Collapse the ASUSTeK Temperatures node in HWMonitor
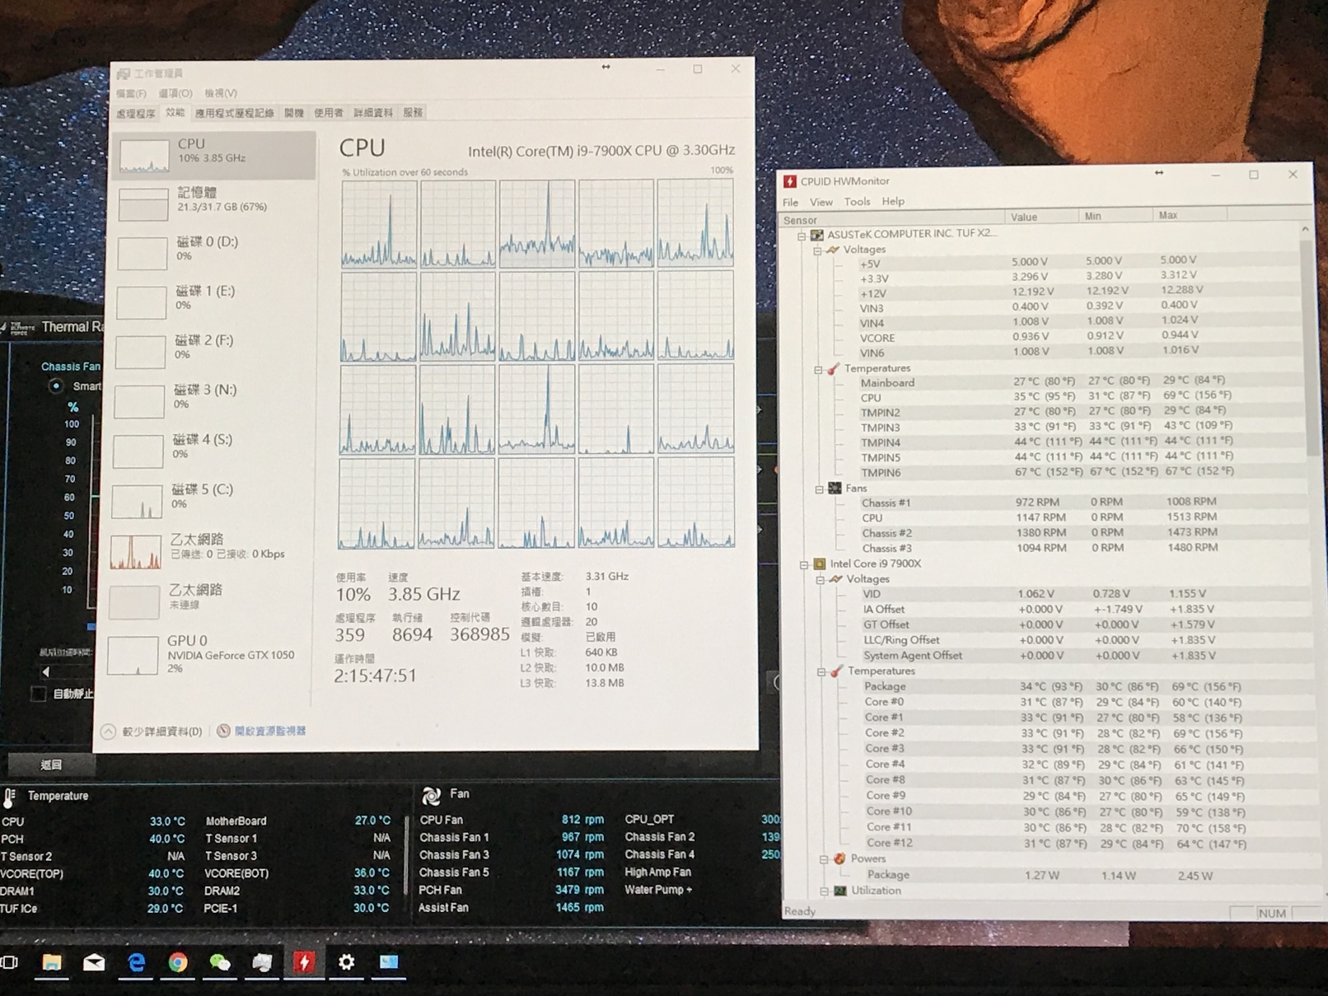Screen dimensions: 1328x996 (818, 370)
